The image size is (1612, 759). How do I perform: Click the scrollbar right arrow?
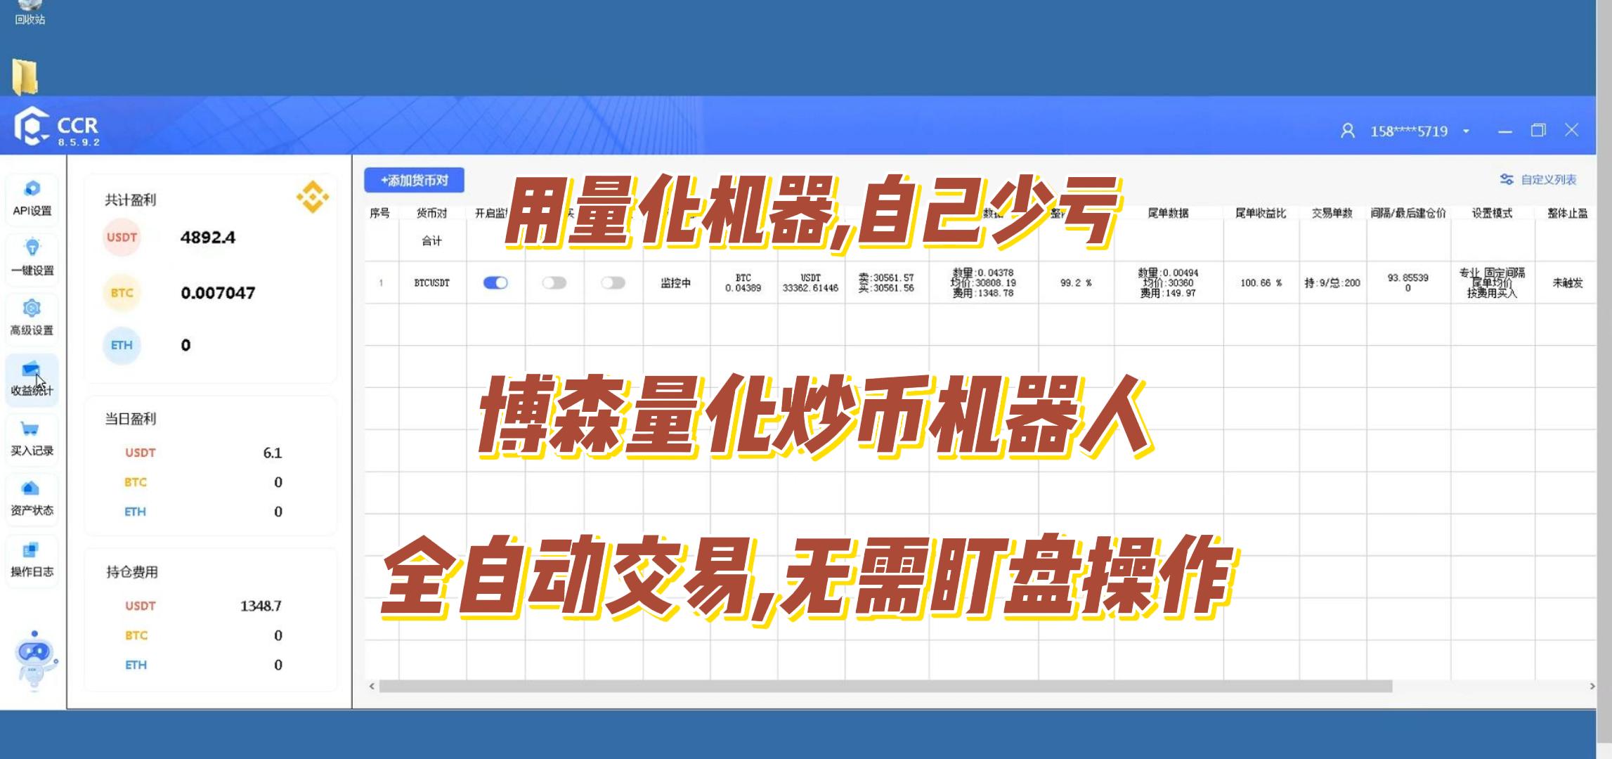pos(1592,686)
